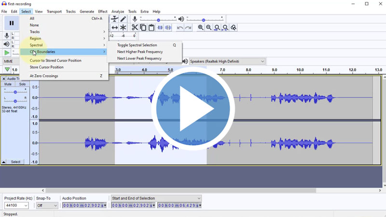
Task: Open the Effect menu
Action: [x=103, y=12]
